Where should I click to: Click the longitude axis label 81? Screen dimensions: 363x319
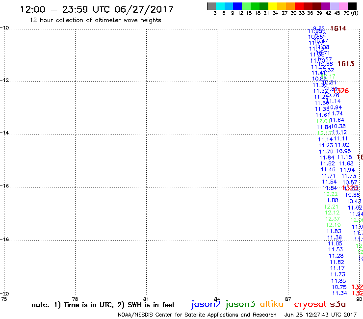point(146,299)
